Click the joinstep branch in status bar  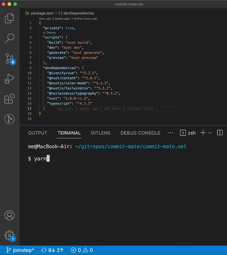click(20, 250)
